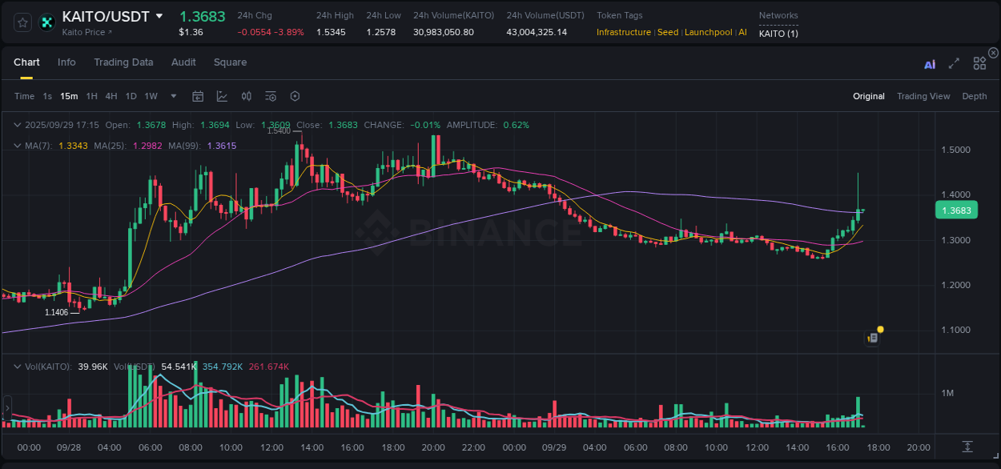Collapse the Vol(KAITO) volume panel
This screenshot has width=1001, height=469.
(x=18, y=365)
